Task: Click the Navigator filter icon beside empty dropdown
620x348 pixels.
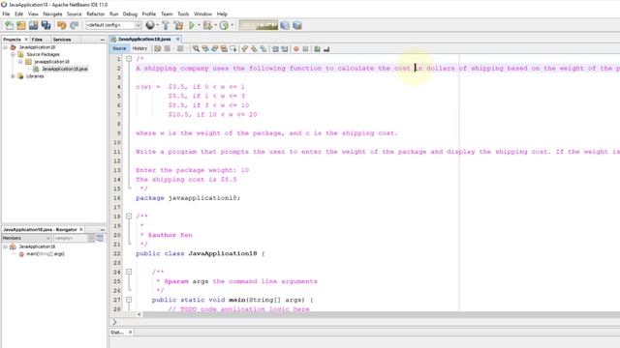Action: click(x=100, y=238)
